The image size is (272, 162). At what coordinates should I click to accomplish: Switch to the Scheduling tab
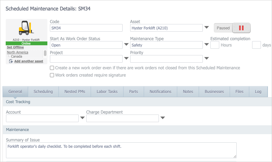(x=43, y=91)
